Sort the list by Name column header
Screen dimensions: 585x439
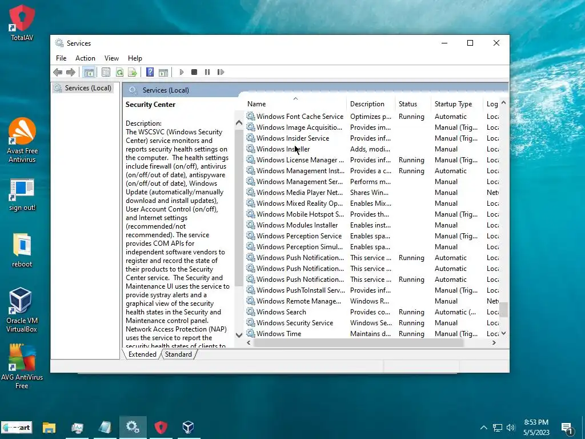296,104
